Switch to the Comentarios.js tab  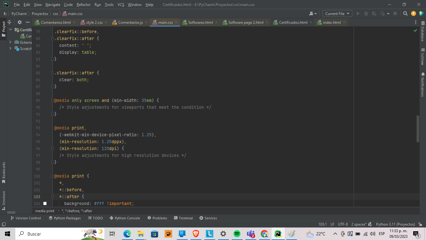coord(130,22)
